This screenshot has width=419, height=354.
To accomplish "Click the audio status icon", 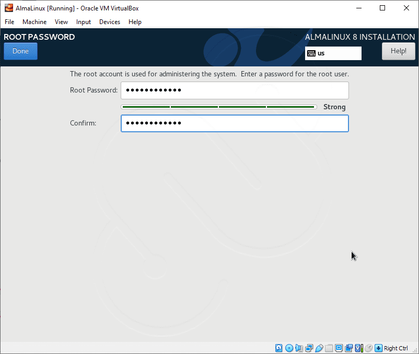I will tap(299, 348).
